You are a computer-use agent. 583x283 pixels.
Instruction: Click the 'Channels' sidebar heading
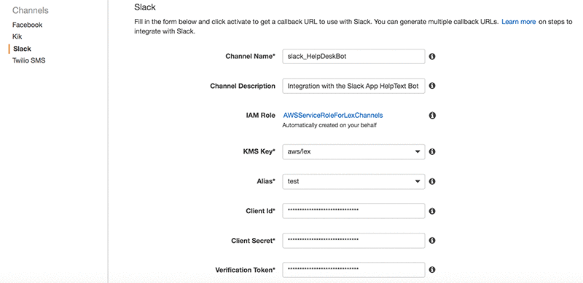click(31, 10)
